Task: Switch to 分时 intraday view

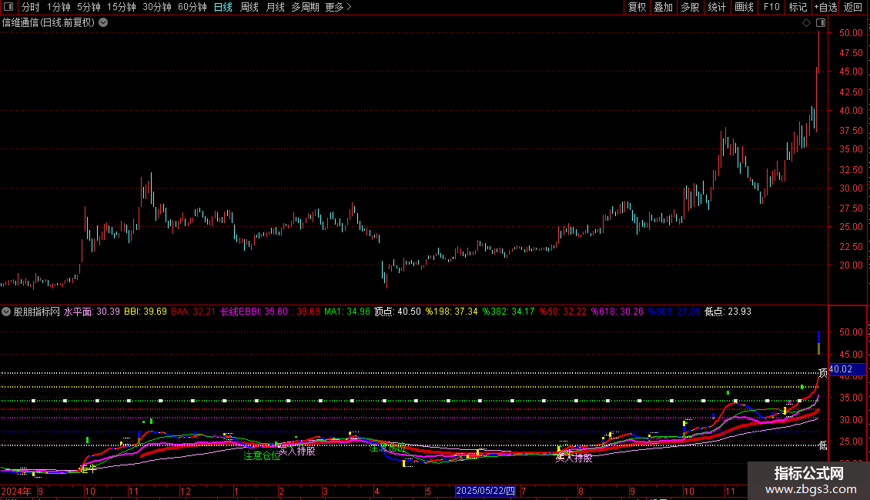Action: [x=30, y=7]
